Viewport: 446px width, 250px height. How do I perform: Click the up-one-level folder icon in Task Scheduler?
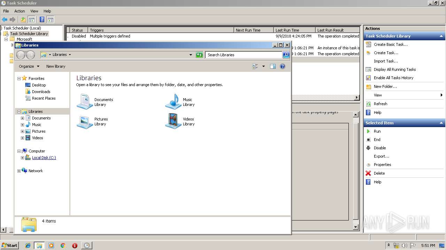click(23, 20)
